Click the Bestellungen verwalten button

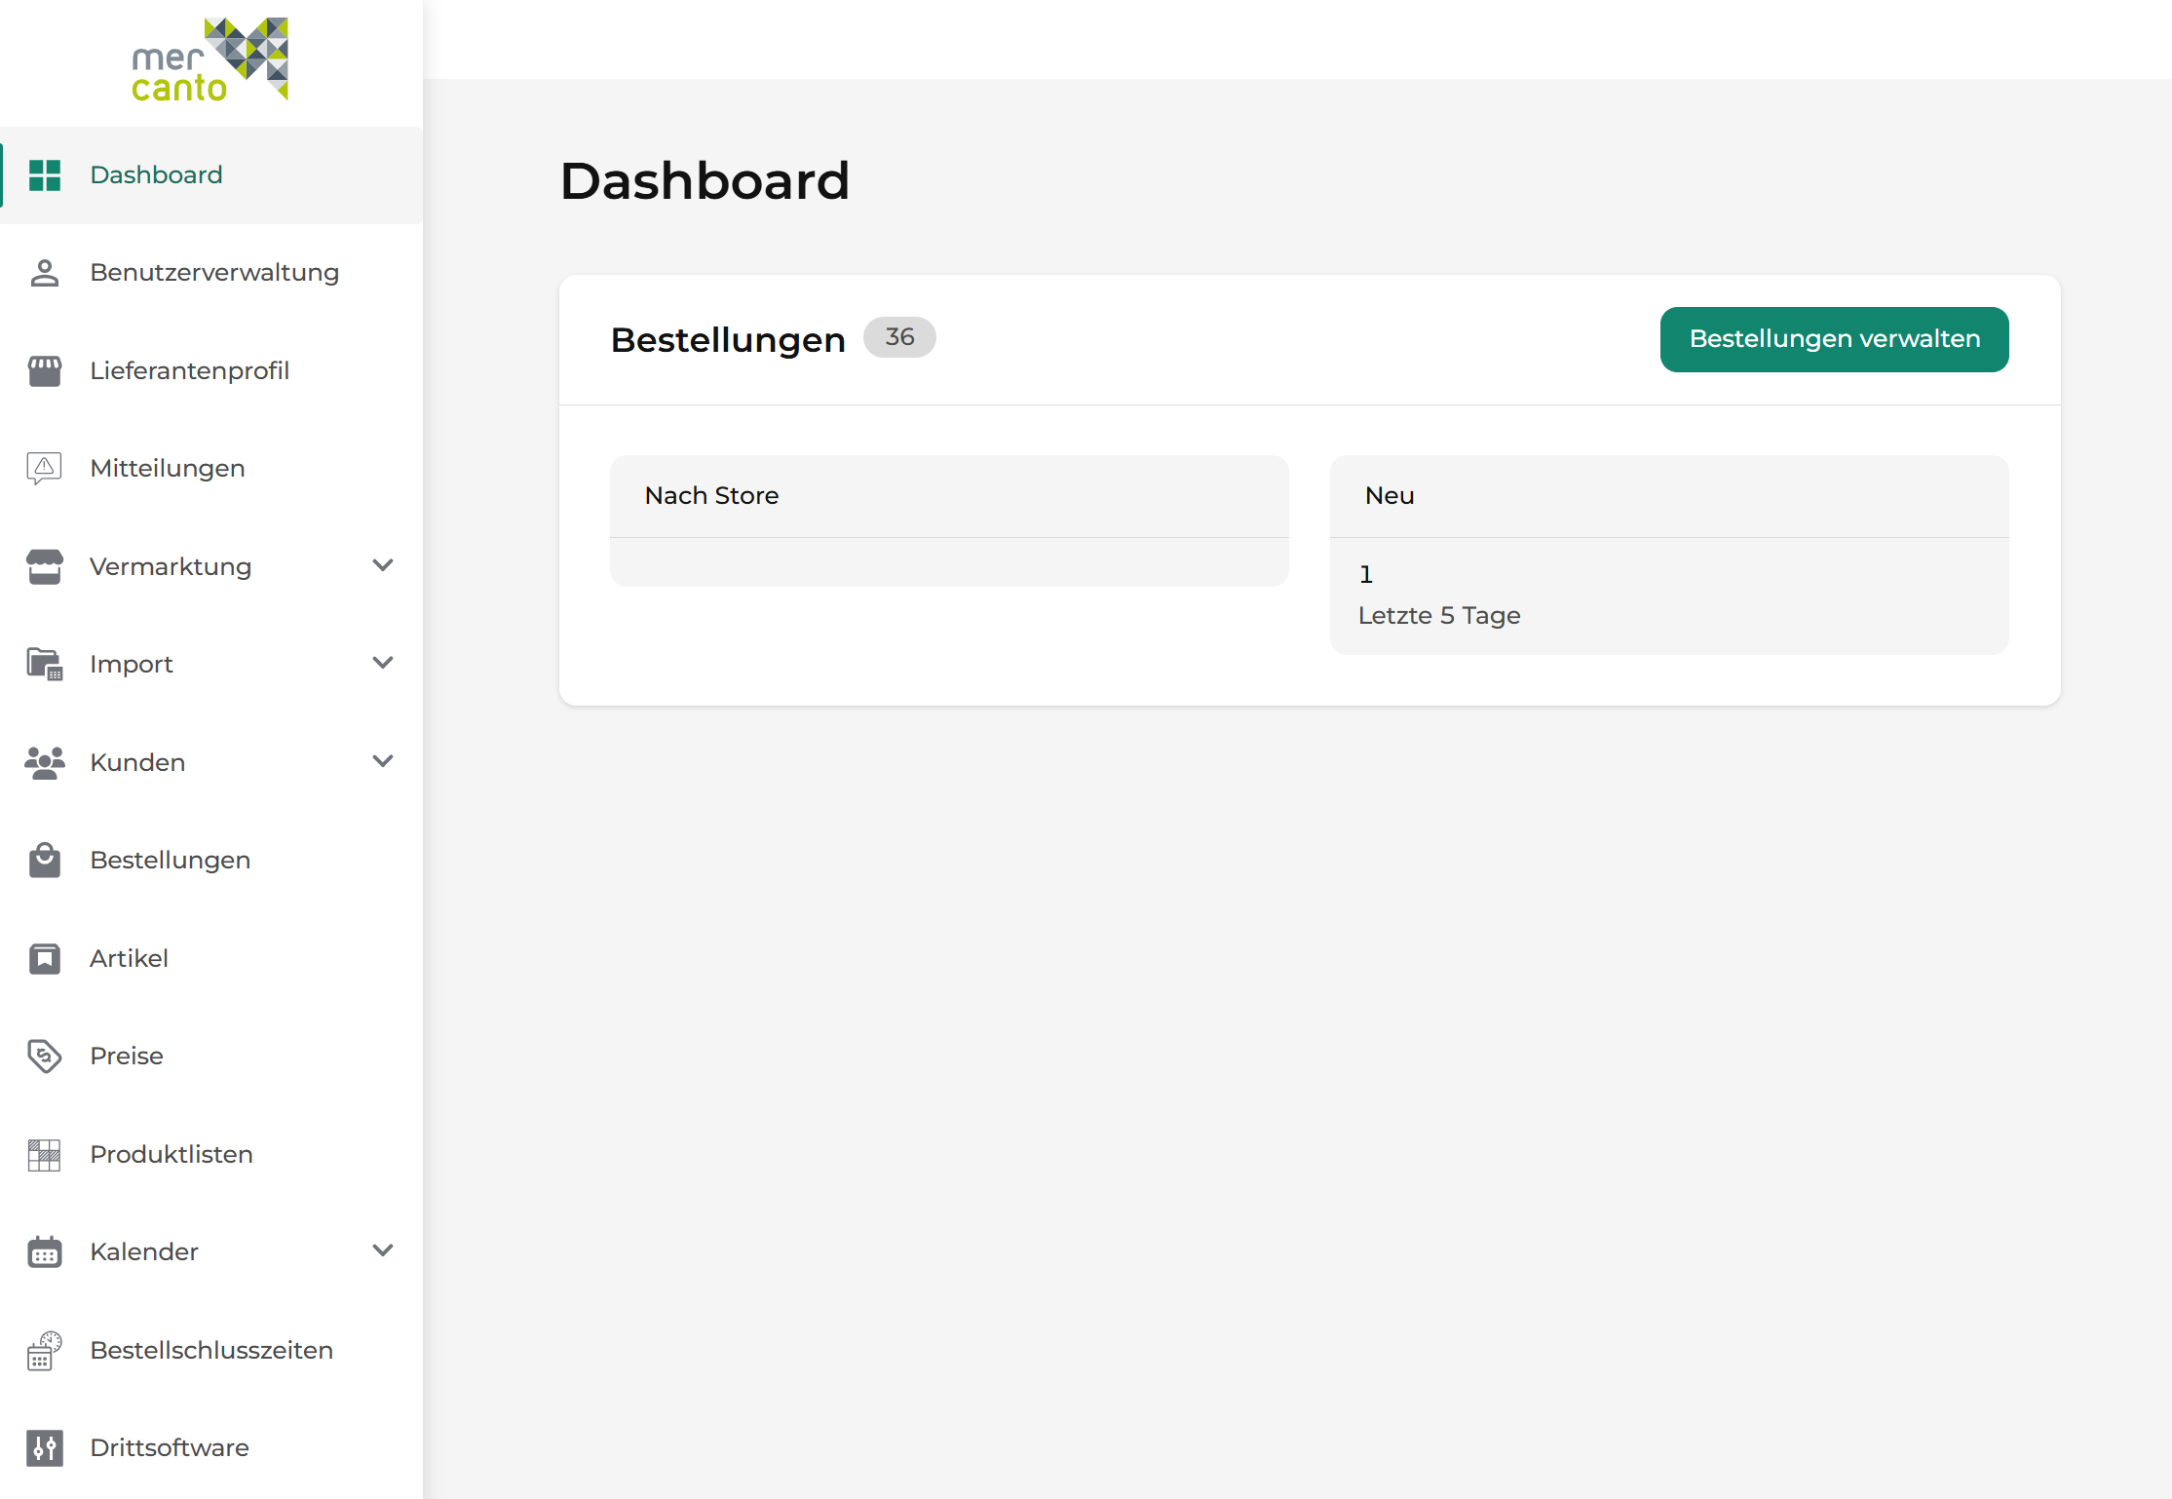(x=1834, y=339)
